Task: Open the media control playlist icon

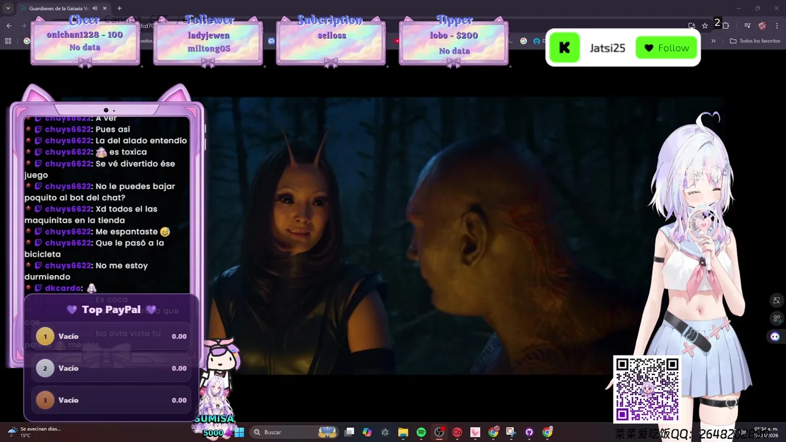Action: [747, 25]
